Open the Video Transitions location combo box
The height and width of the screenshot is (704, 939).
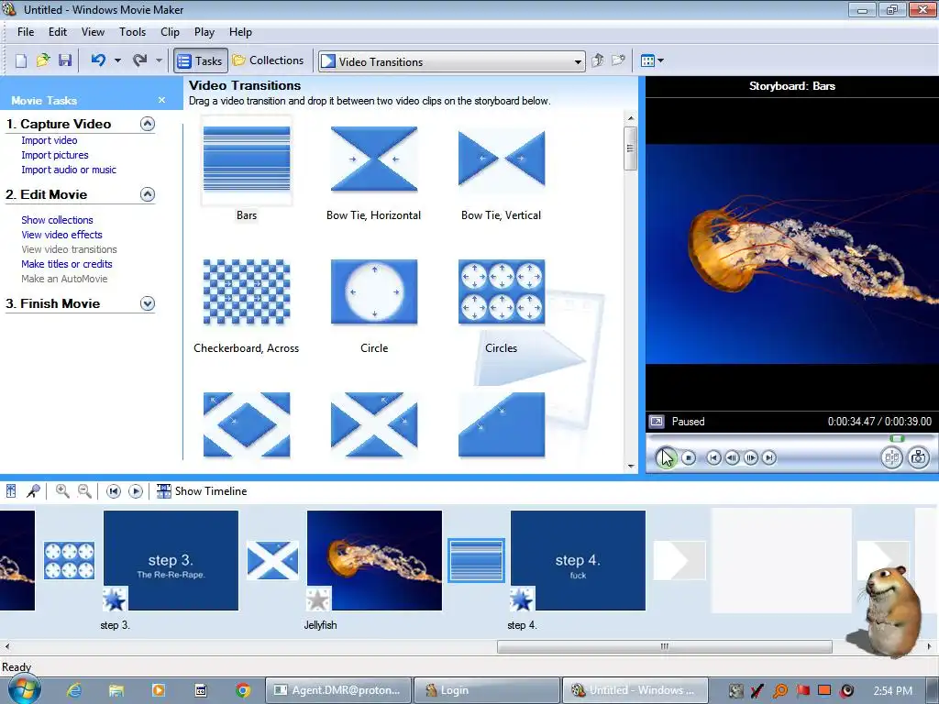(x=451, y=61)
